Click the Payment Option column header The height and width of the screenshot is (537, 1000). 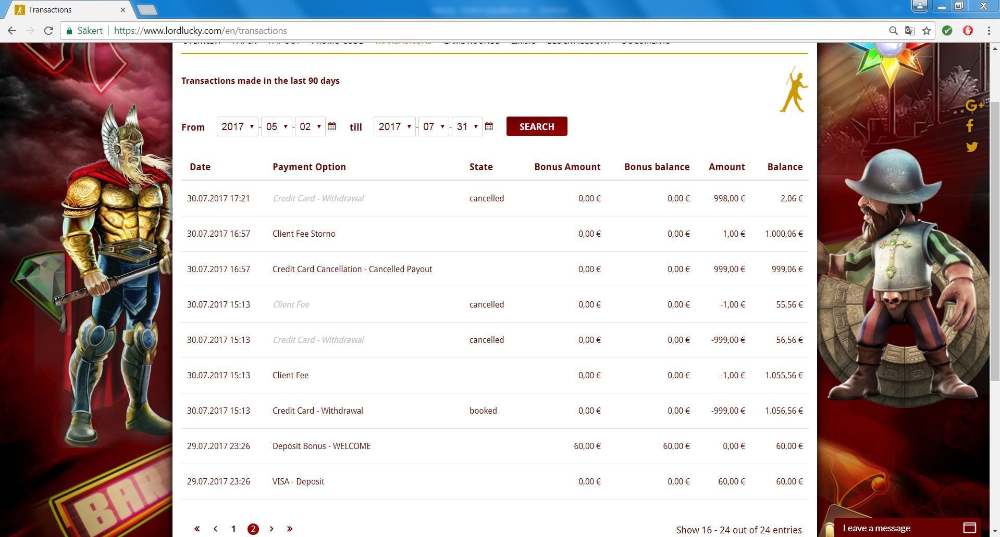pos(309,167)
